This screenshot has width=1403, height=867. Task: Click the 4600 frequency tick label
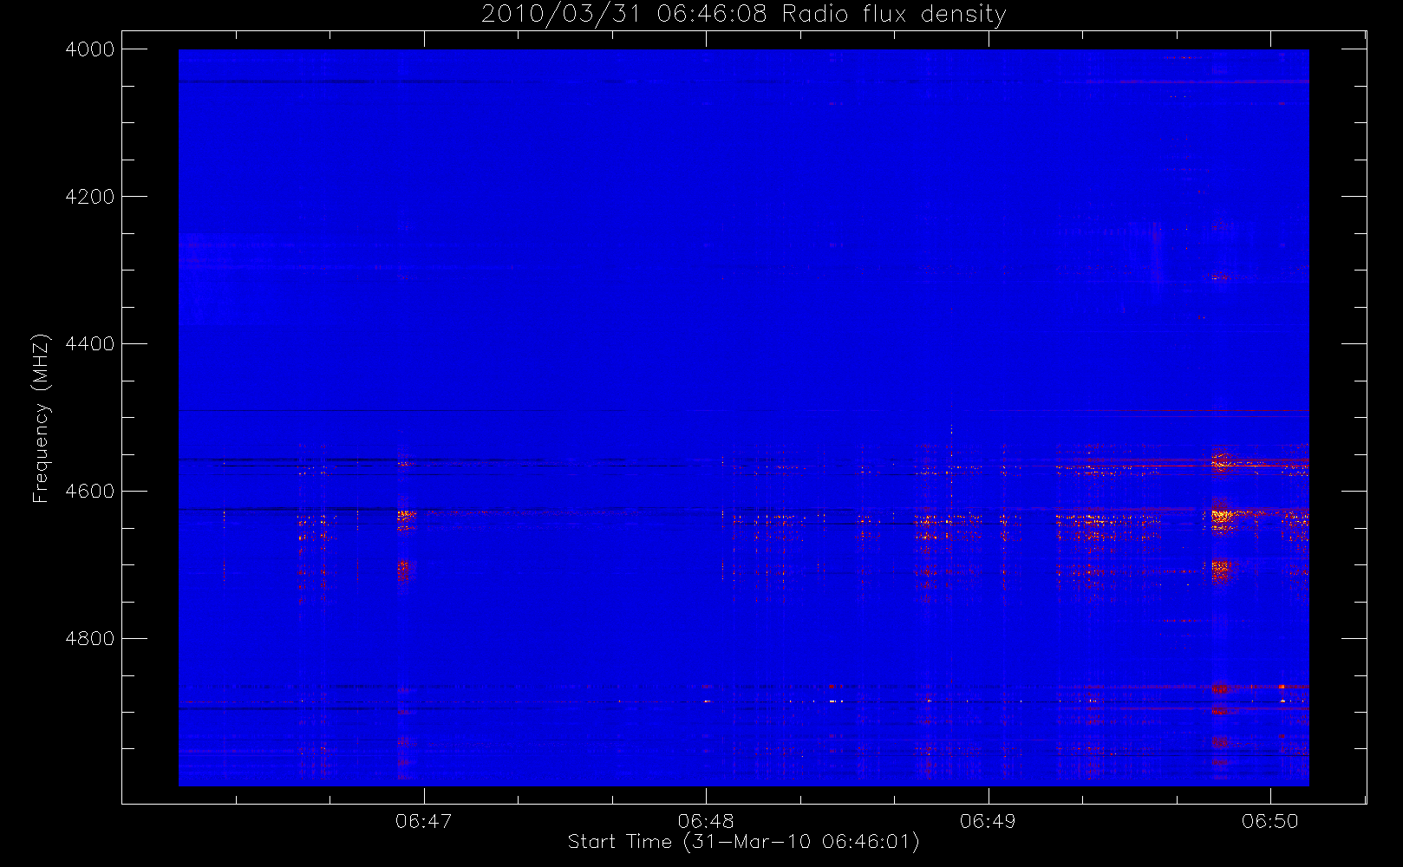coord(89,492)
